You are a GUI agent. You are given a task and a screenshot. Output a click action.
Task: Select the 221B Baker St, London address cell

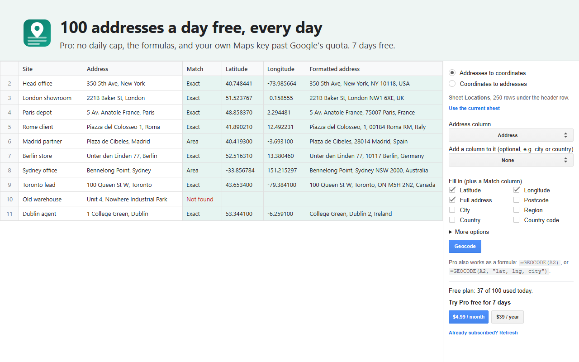tap(133, 98)
